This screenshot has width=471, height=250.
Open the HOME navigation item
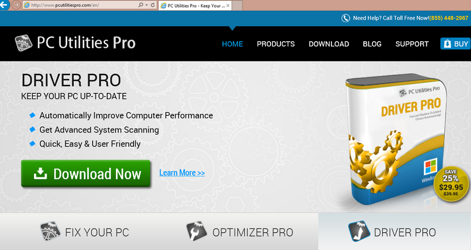233,44
